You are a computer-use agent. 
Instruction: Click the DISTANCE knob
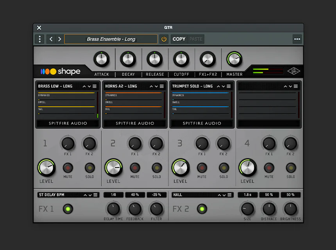(269, 209)
